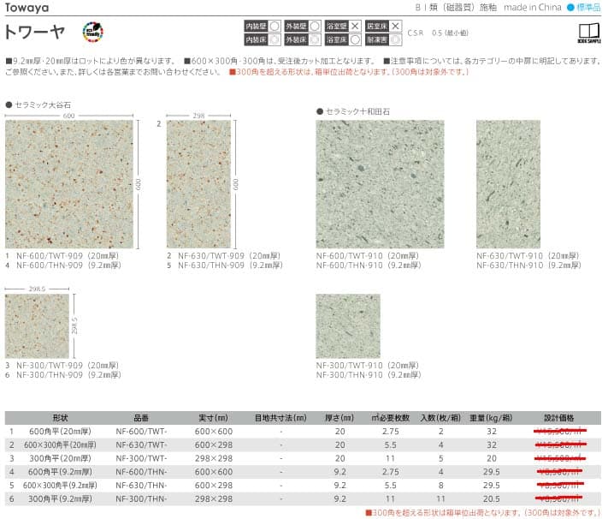Select the 600×300 十和田石 tile image

(508, 184)
